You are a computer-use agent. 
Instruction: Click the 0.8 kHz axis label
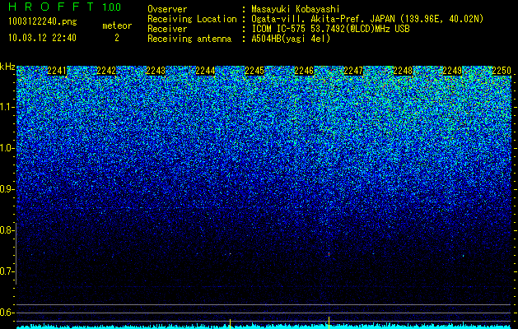7,230
